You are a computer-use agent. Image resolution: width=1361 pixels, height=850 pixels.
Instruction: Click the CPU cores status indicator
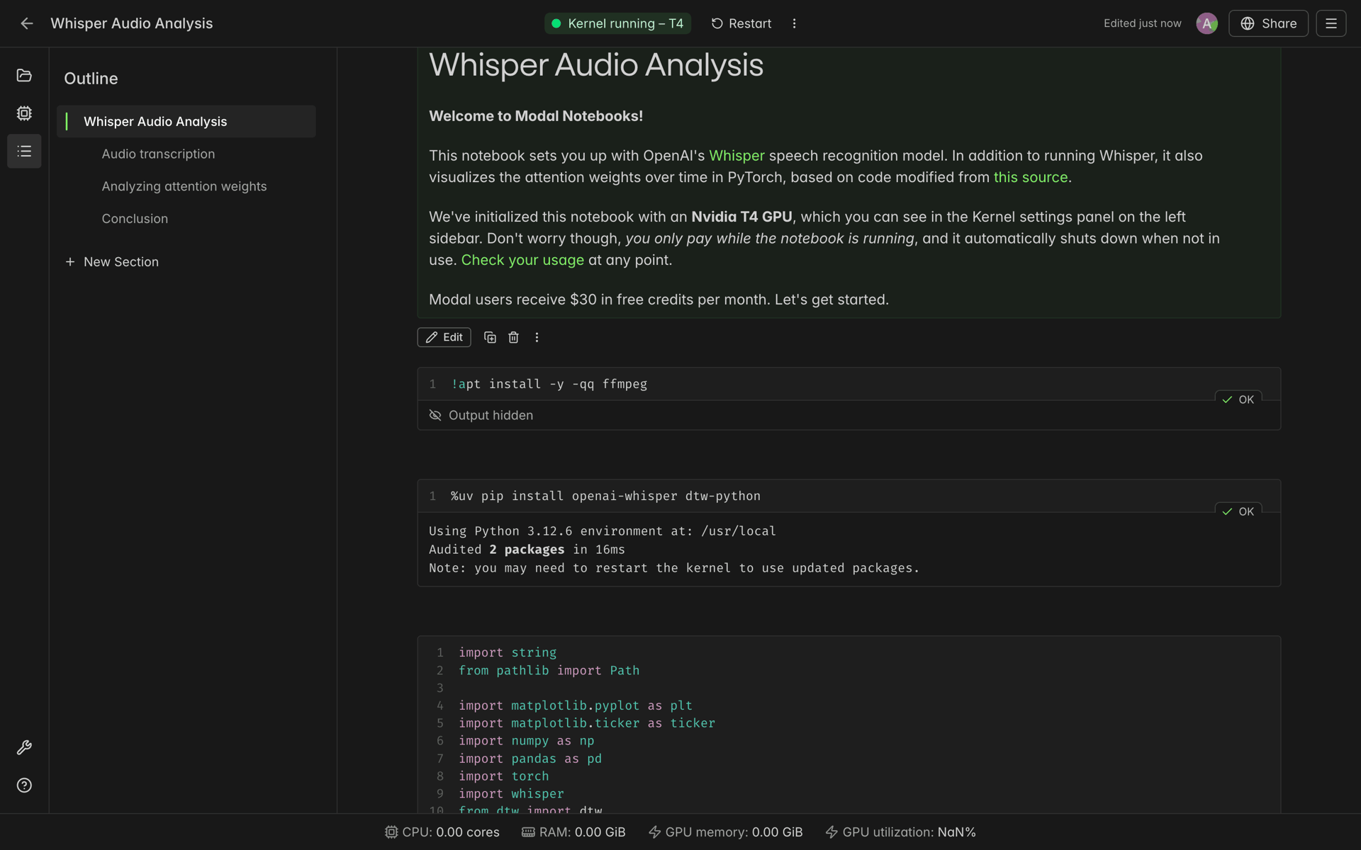click(442, 832)
